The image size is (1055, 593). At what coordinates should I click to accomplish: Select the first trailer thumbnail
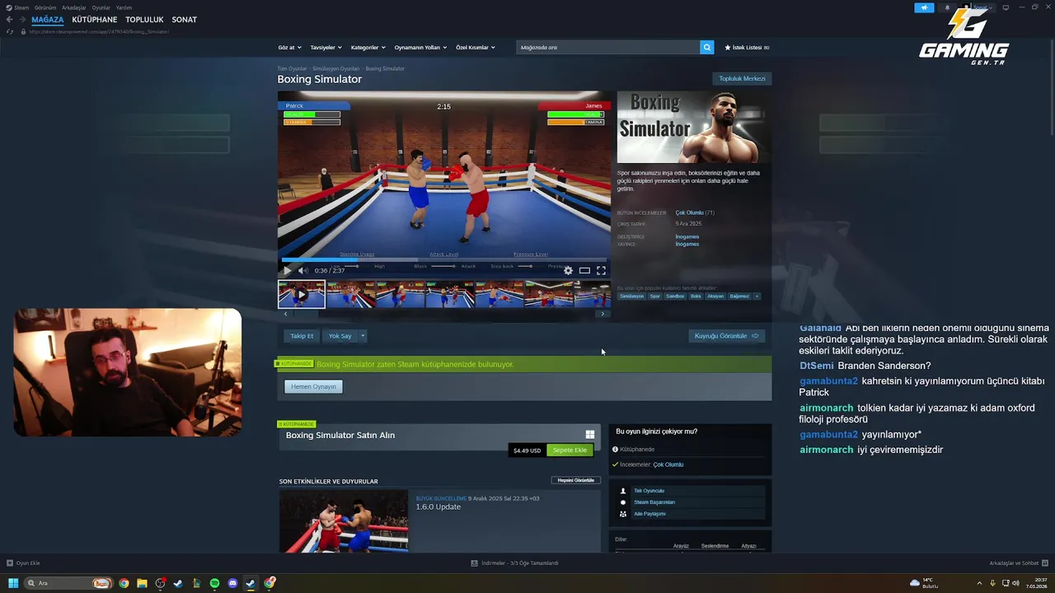pos(302,294)
